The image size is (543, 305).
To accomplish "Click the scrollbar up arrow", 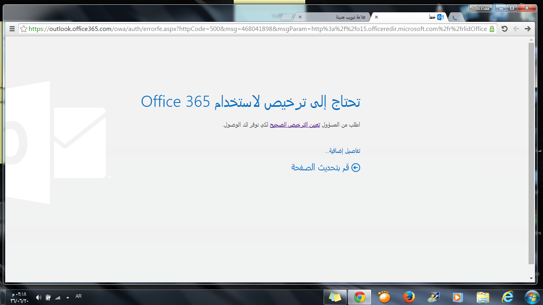I will pyautogui.click(x=531, y=40).
